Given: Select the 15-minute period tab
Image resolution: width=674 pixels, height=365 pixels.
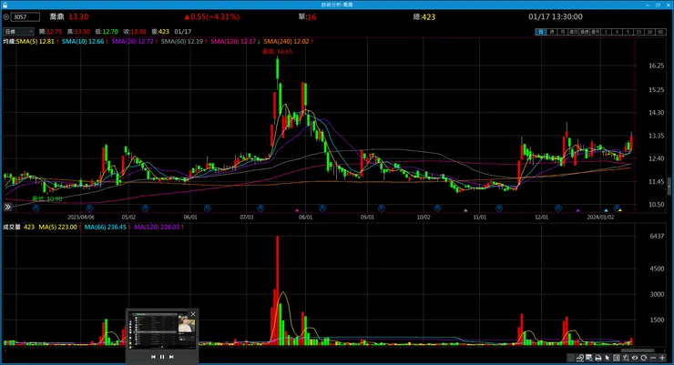Looking at the screenshot, I should coord(638,32).
